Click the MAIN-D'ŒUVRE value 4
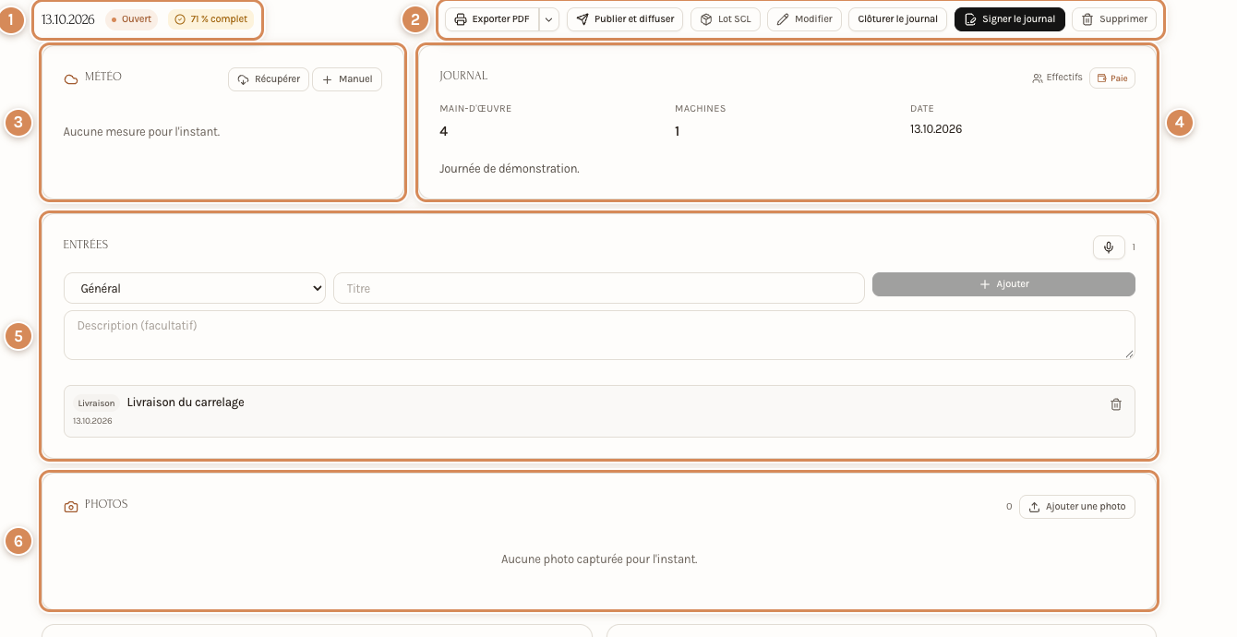 click(444, 131)
